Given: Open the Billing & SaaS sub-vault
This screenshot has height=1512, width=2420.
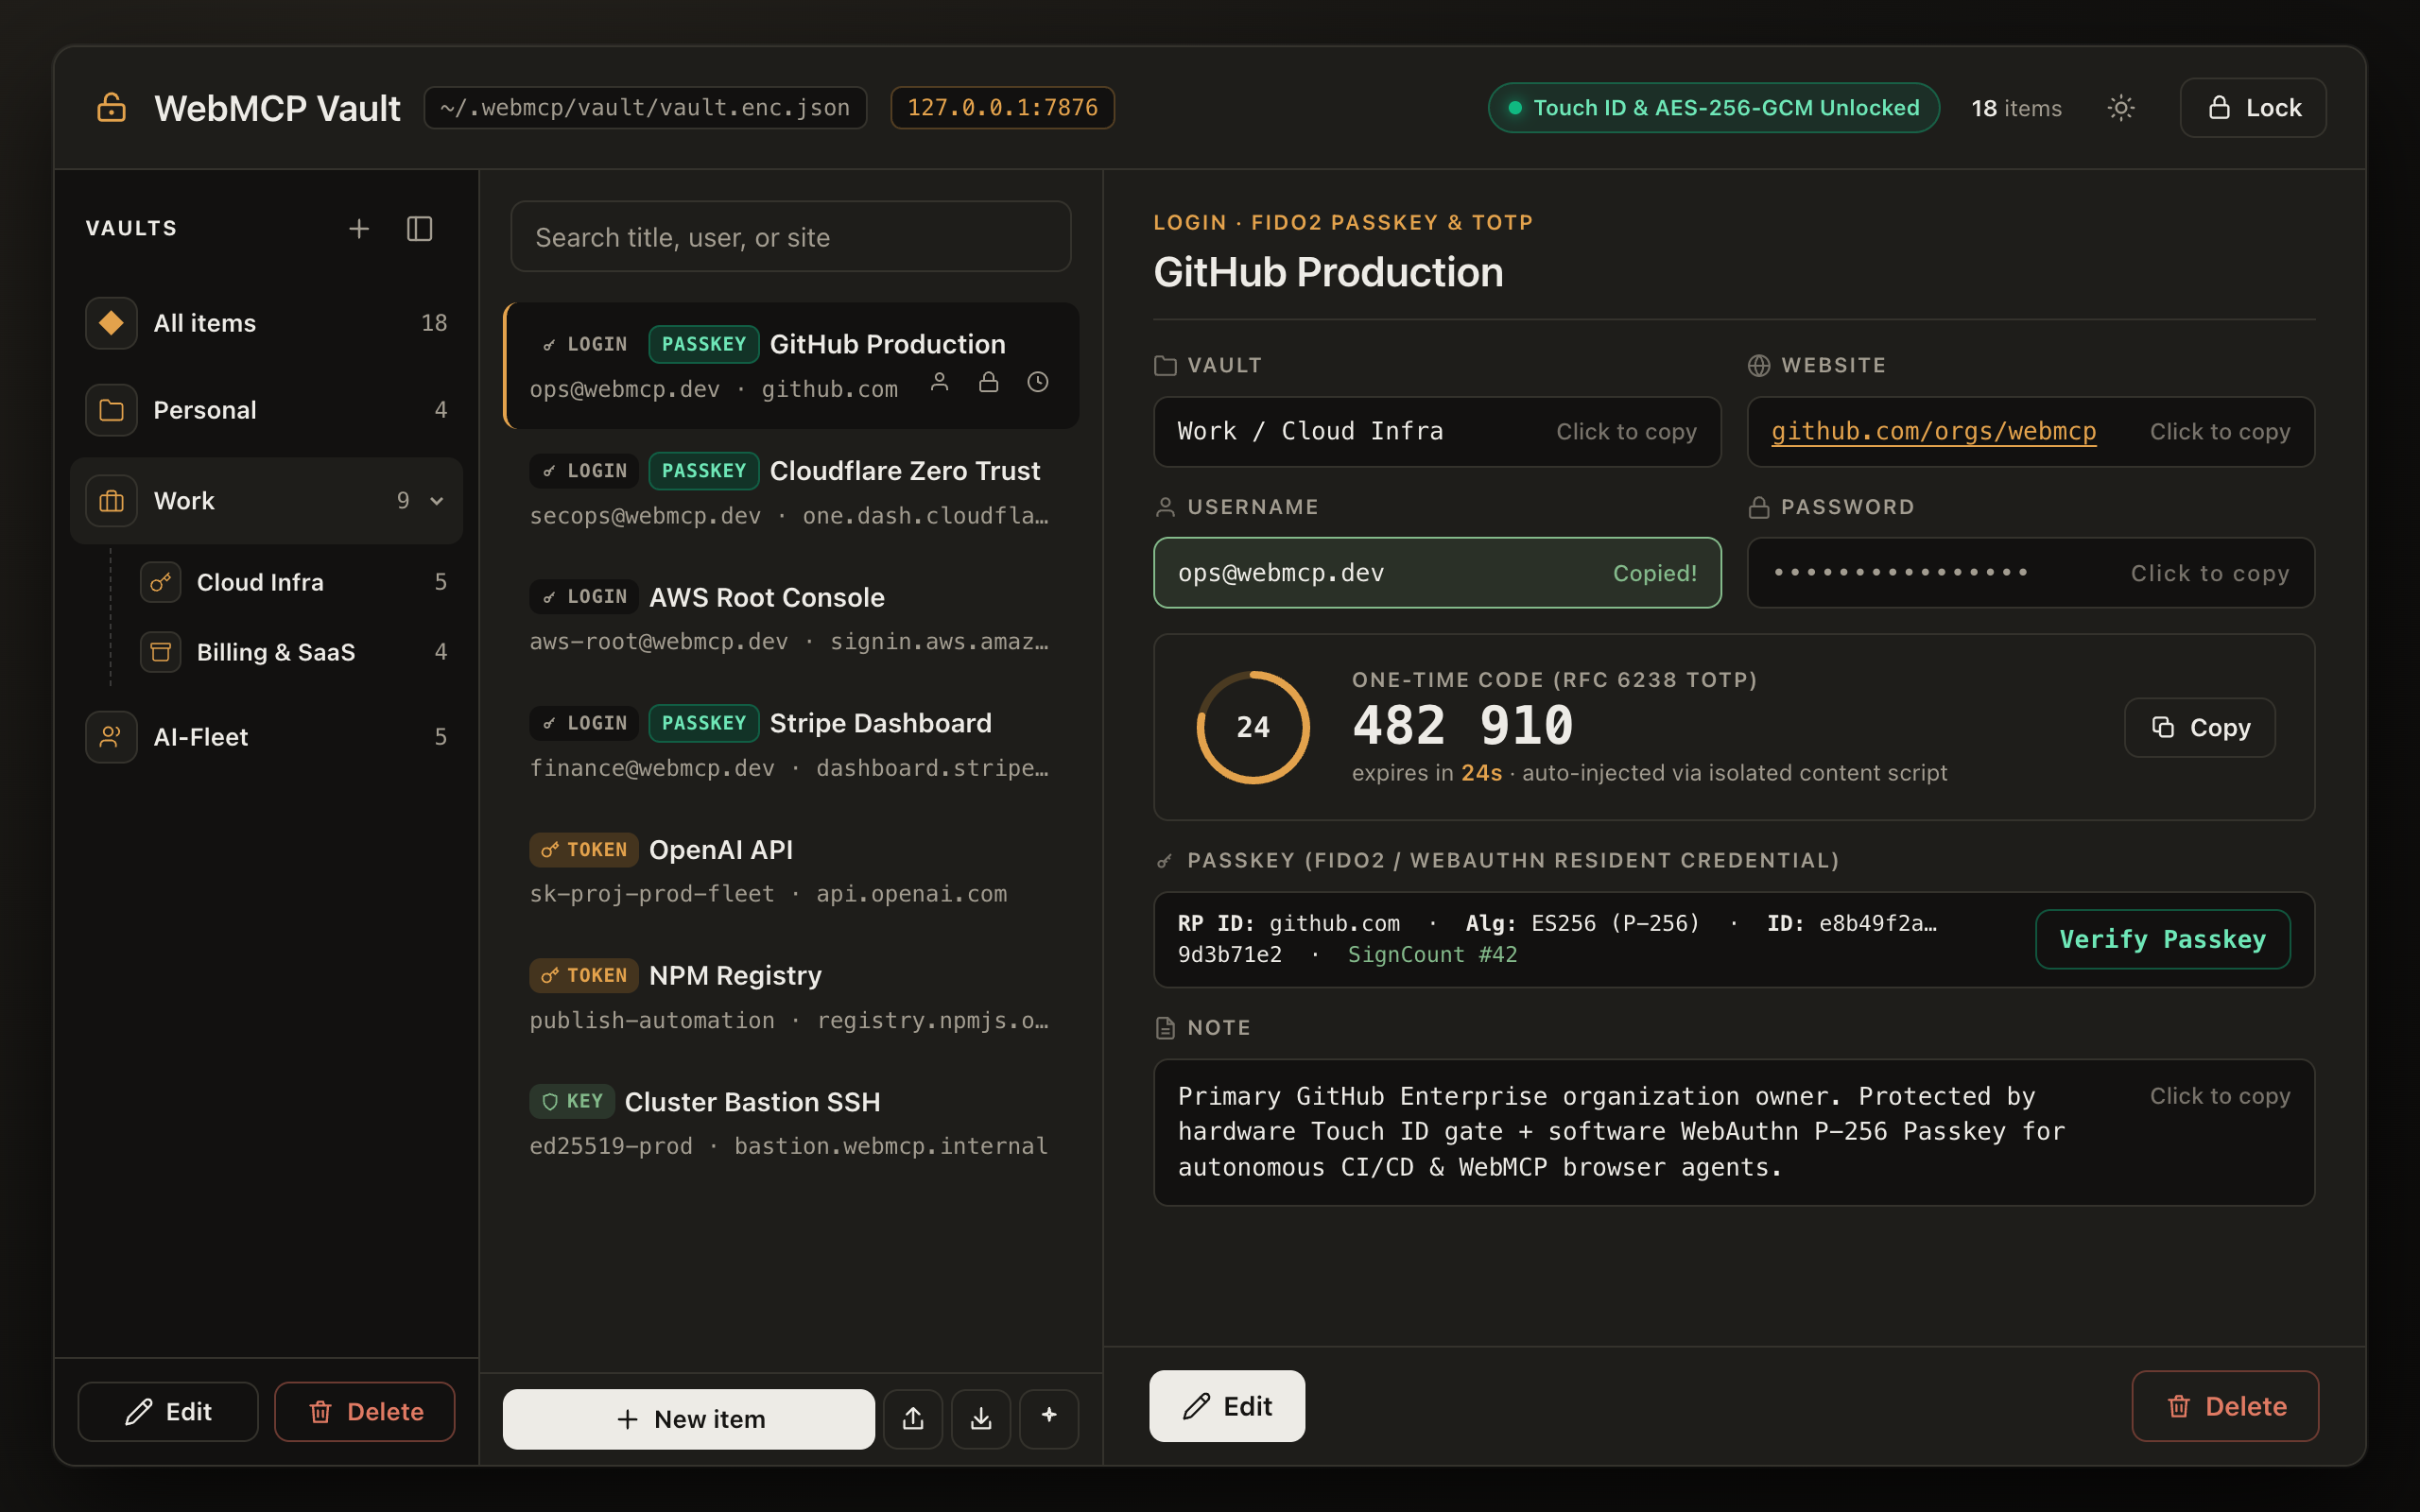Looking at the screenshot, I should coord(293,652).
